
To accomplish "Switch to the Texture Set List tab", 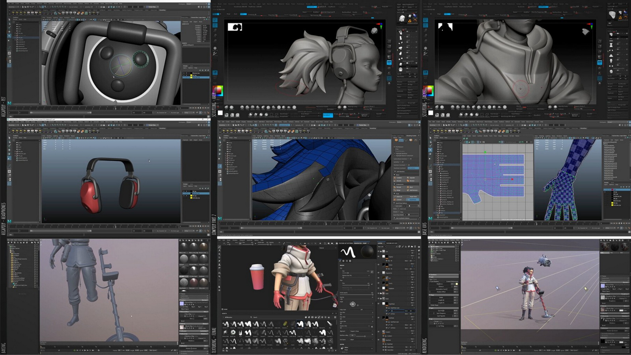I will coord(392,243).
